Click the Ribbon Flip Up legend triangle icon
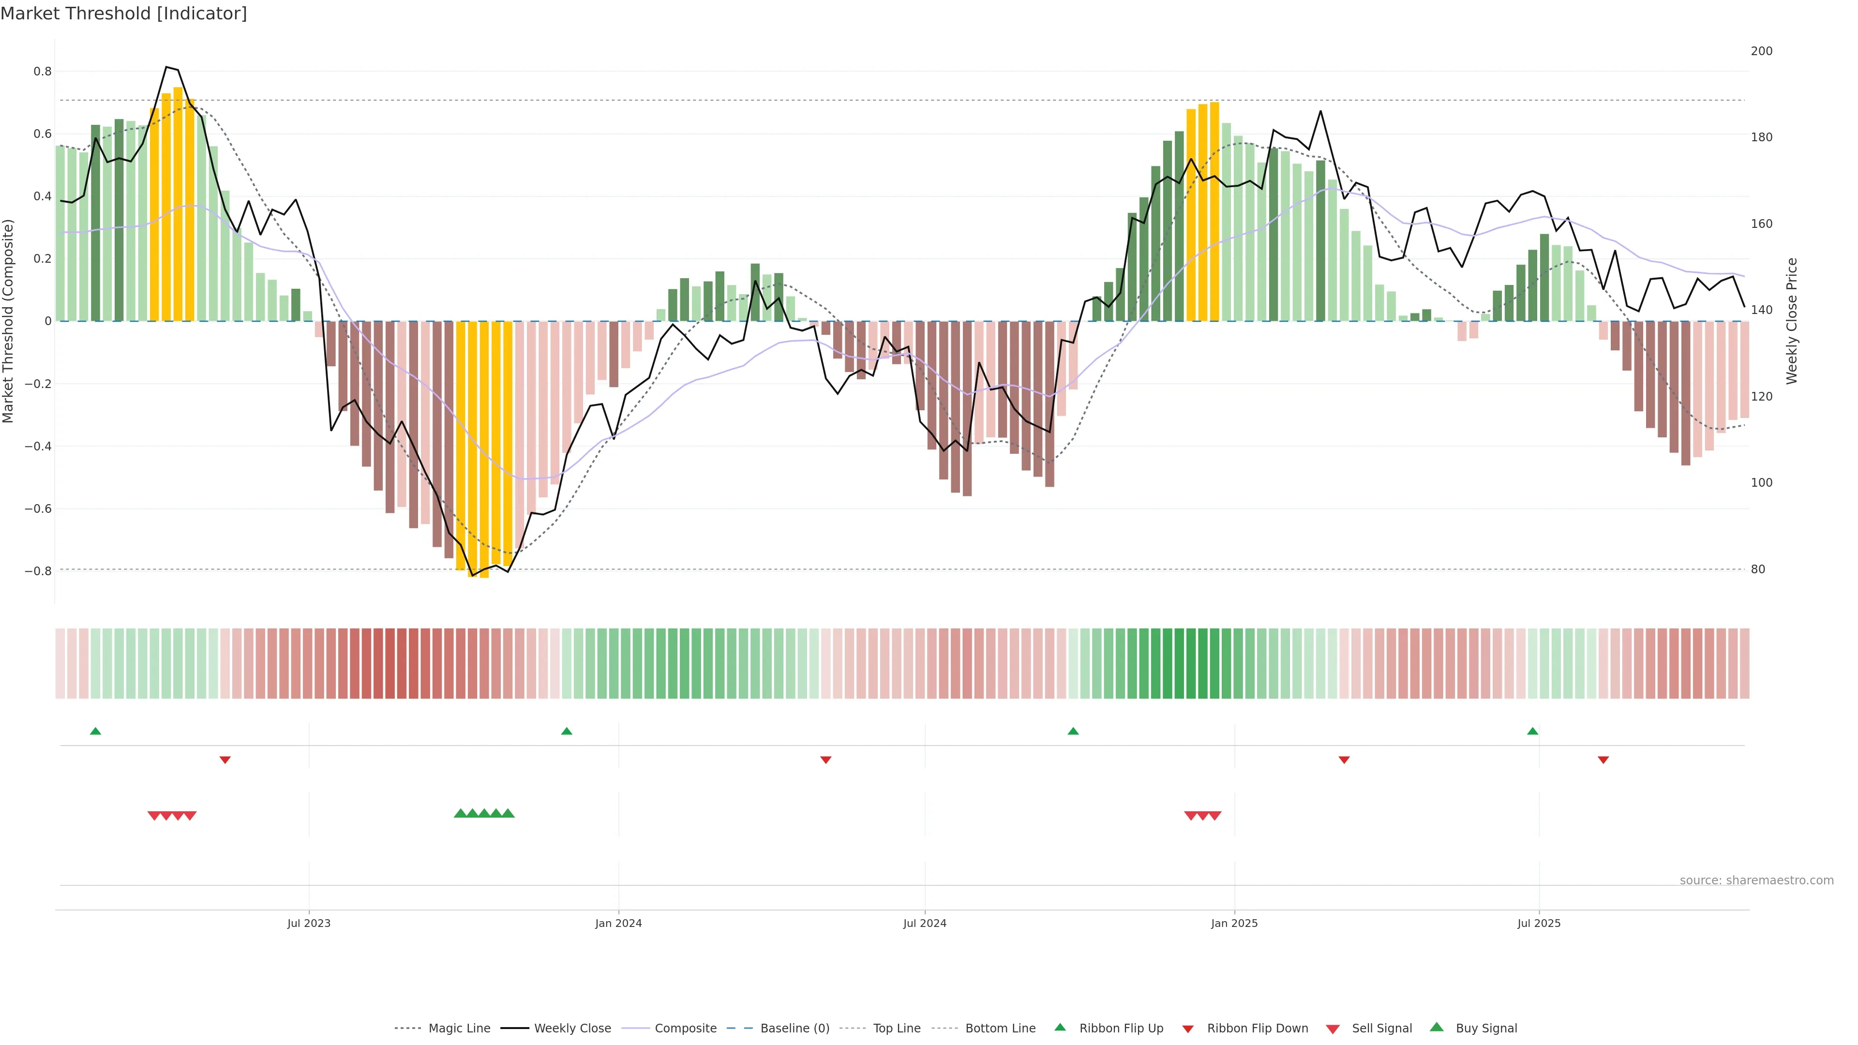Image resolution: width=1858 pixels, height=1045 pixels. pyautogui.click(x=1060, y=1027)
